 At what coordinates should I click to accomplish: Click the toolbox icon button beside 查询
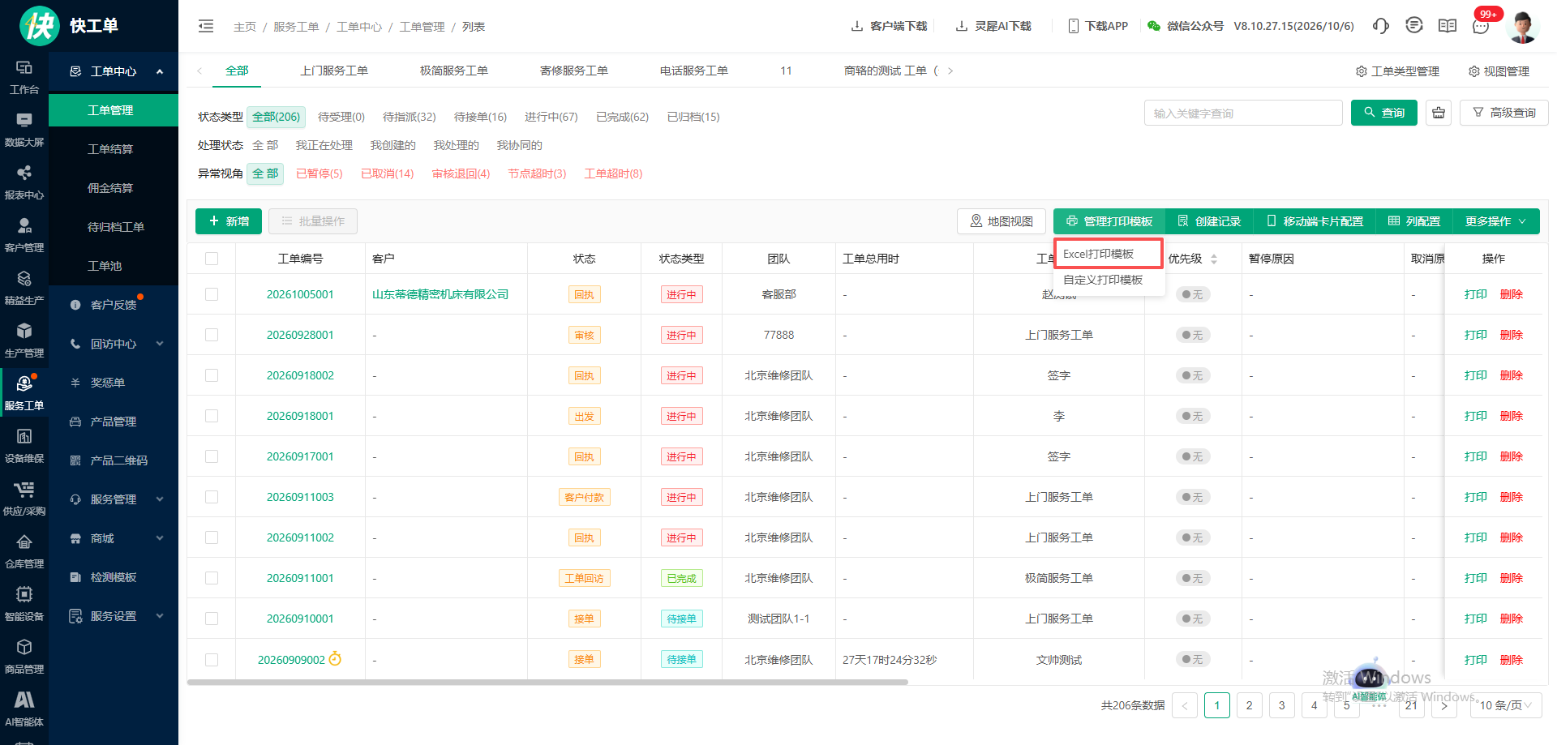(1439, 113)
